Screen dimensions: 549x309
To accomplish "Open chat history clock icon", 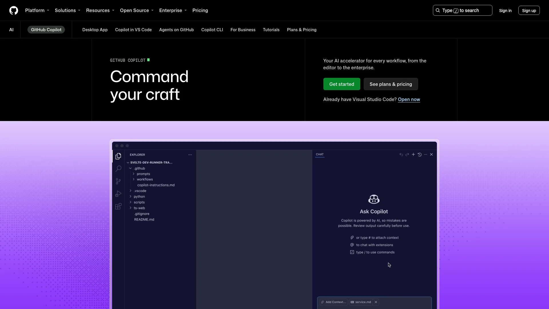I will [419, 154].
